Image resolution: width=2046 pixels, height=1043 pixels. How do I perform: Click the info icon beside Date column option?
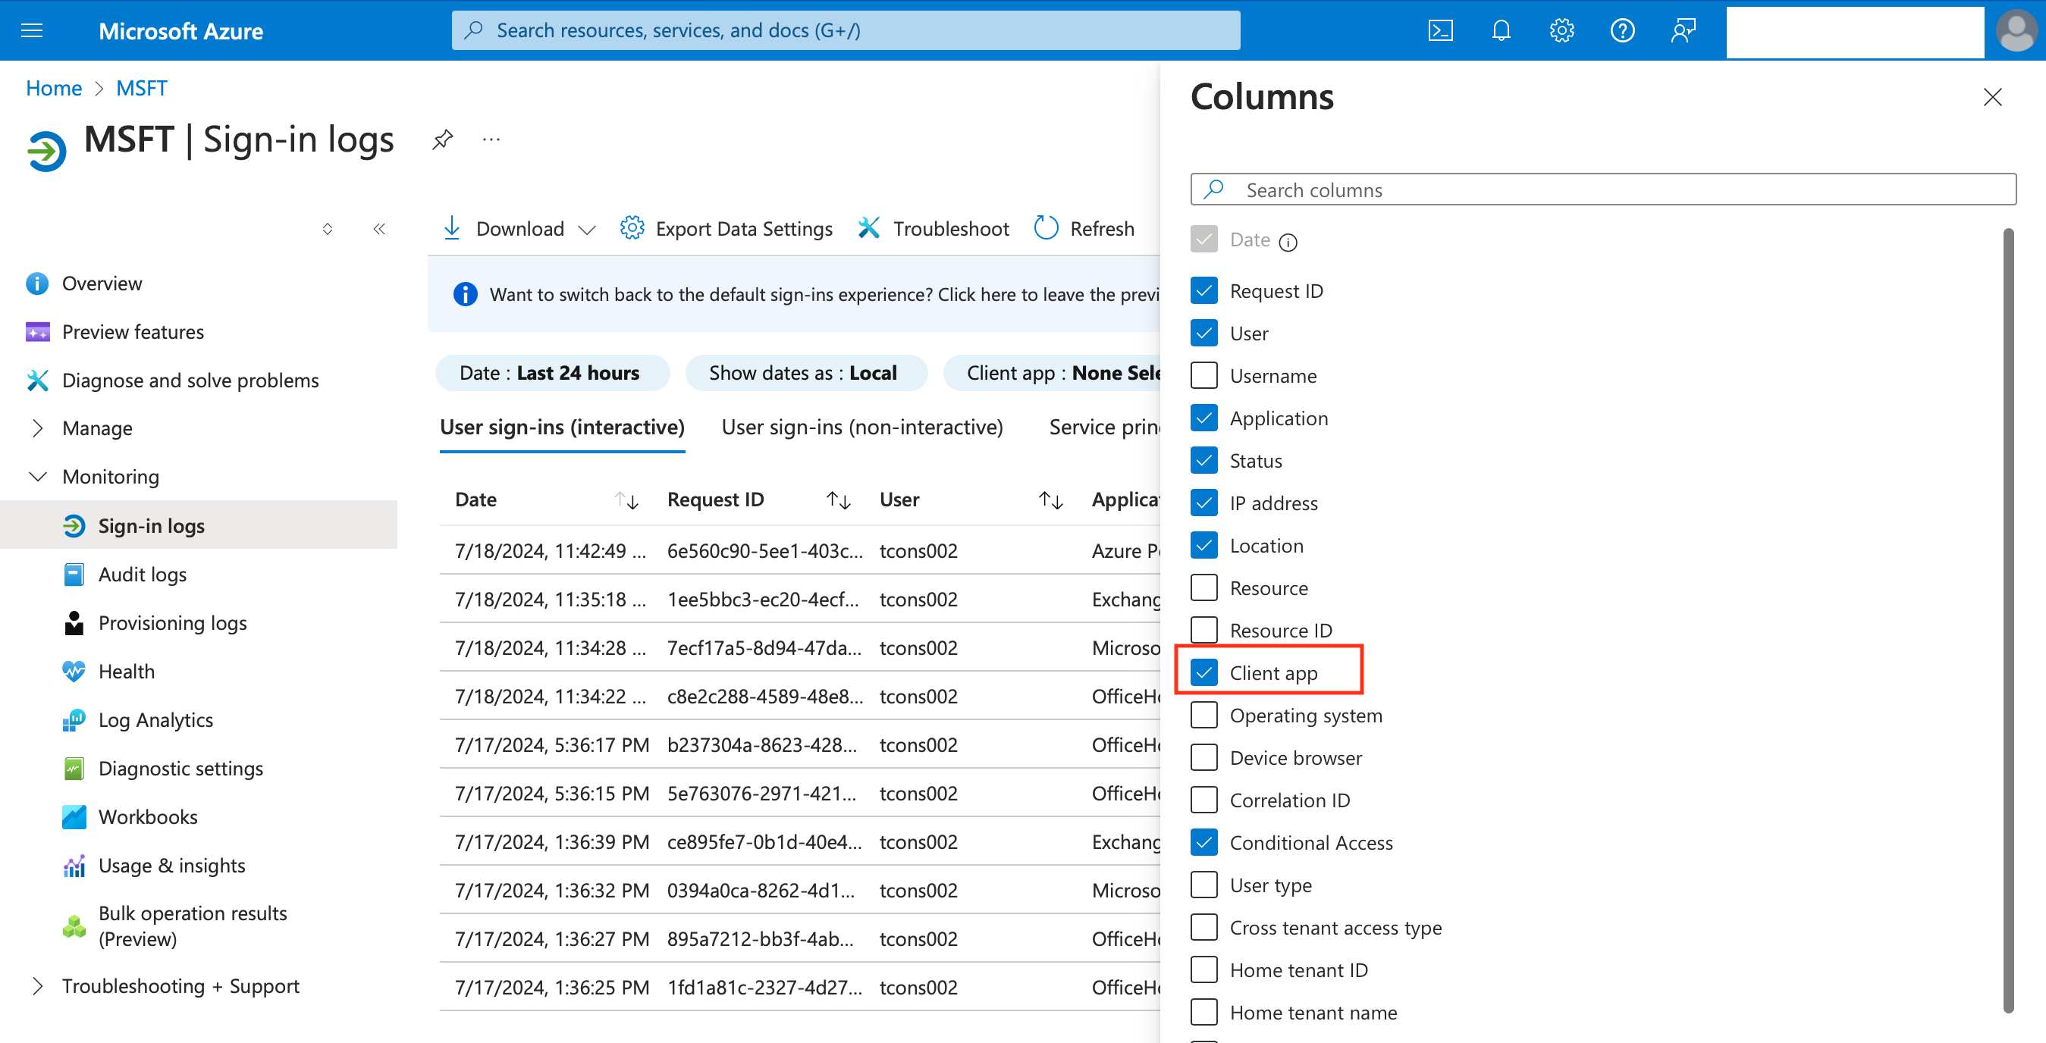click(1288, 242)
